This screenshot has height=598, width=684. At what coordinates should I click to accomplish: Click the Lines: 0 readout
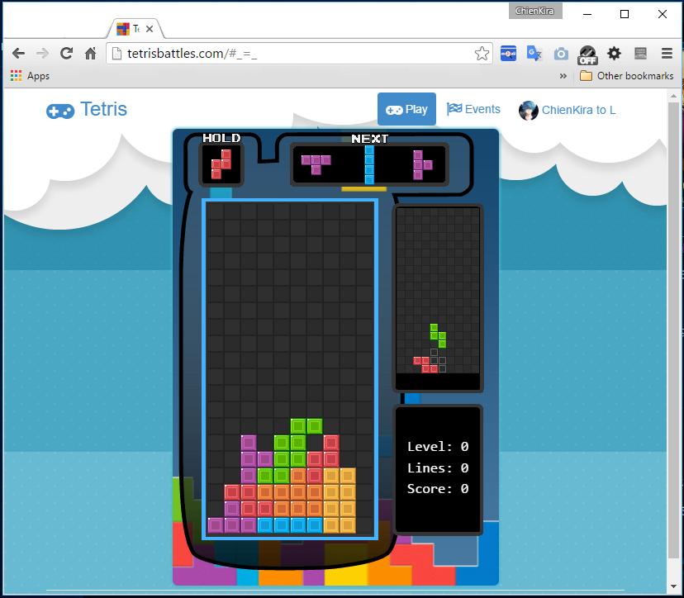point(438,468)
